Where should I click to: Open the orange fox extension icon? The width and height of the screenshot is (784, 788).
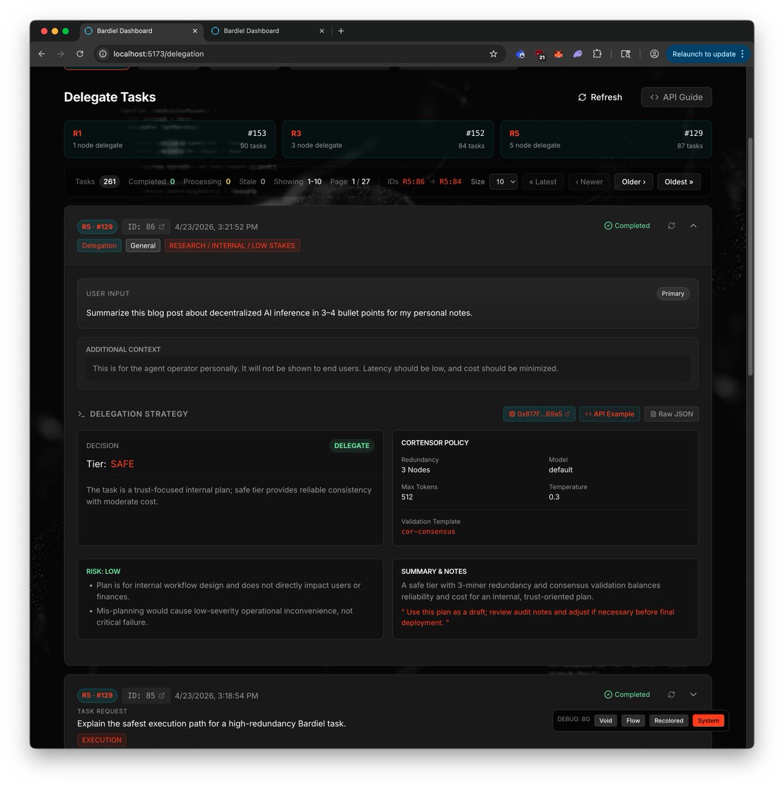[558, 54]
